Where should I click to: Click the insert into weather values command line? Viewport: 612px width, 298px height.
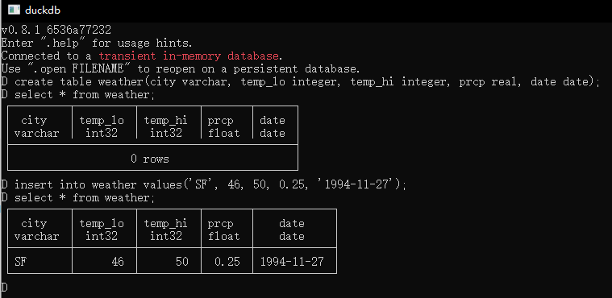pos(203,184)
